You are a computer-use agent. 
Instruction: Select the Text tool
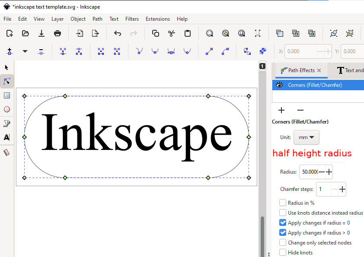point(7,137)
